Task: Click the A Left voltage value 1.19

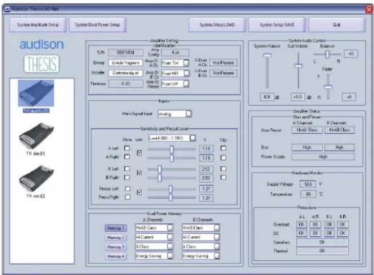Action: click(206, 148)
